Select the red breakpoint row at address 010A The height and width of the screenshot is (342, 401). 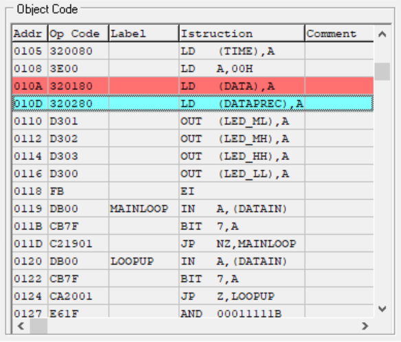click(193, 86)
